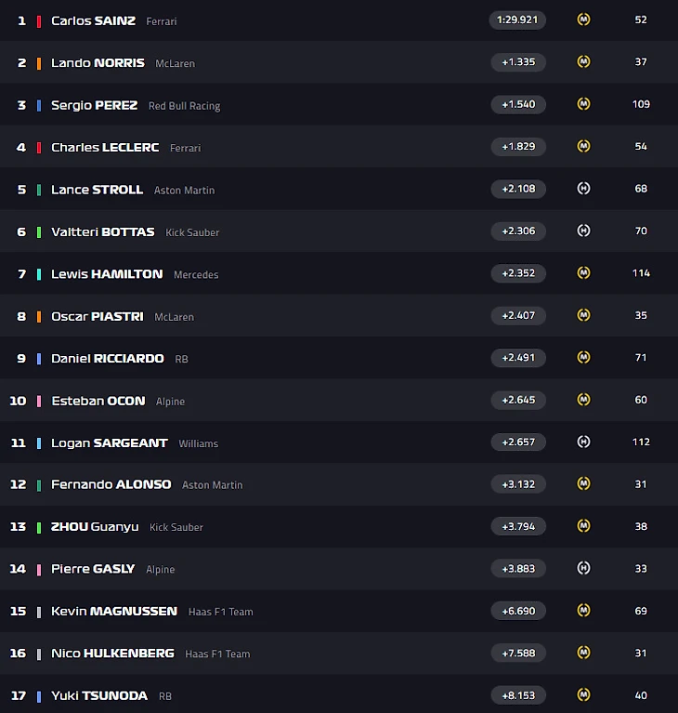This screenshot has width=678, height=713.
Task: Click Hamilton's lap count 114
Action: (641, 272)
